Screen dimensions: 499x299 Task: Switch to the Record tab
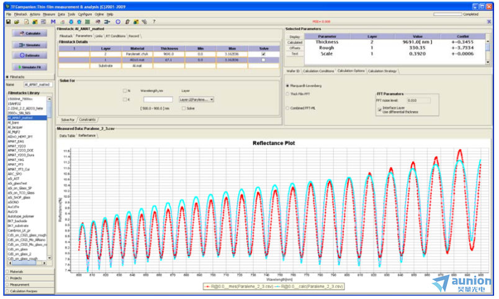(133, 36)
